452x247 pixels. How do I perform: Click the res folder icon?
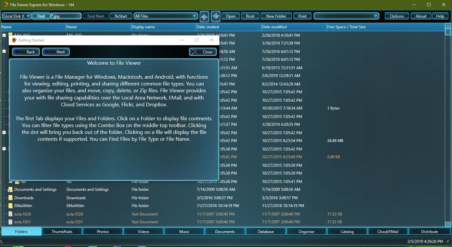[x=17, y=182]
